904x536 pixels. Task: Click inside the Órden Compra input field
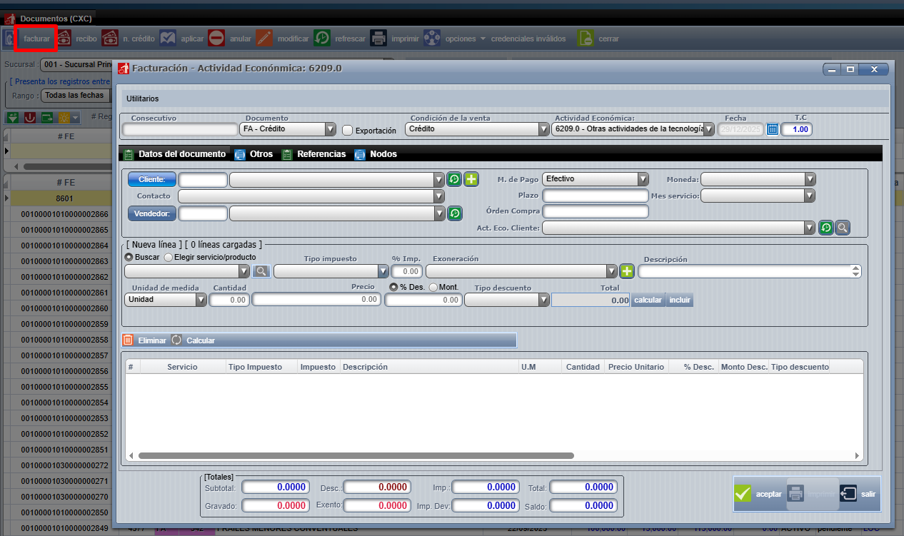pyautogui.click(x=596, y=211)
